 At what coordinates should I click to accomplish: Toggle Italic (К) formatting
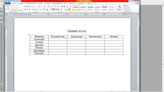[x=27, y=9]
